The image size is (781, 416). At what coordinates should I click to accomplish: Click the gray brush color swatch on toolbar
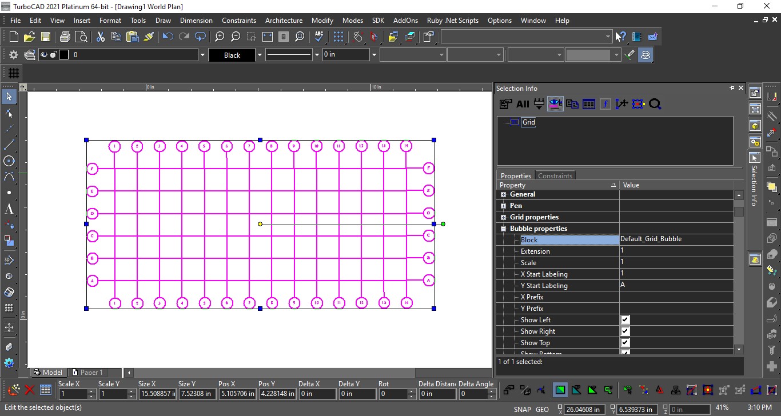point(588,55)
